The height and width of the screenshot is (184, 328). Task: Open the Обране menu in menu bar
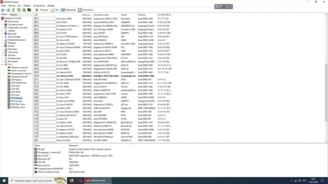tap(27, 6)
